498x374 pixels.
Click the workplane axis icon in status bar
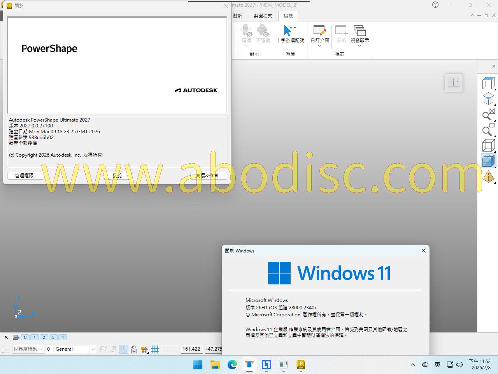[x=6, y=349]
